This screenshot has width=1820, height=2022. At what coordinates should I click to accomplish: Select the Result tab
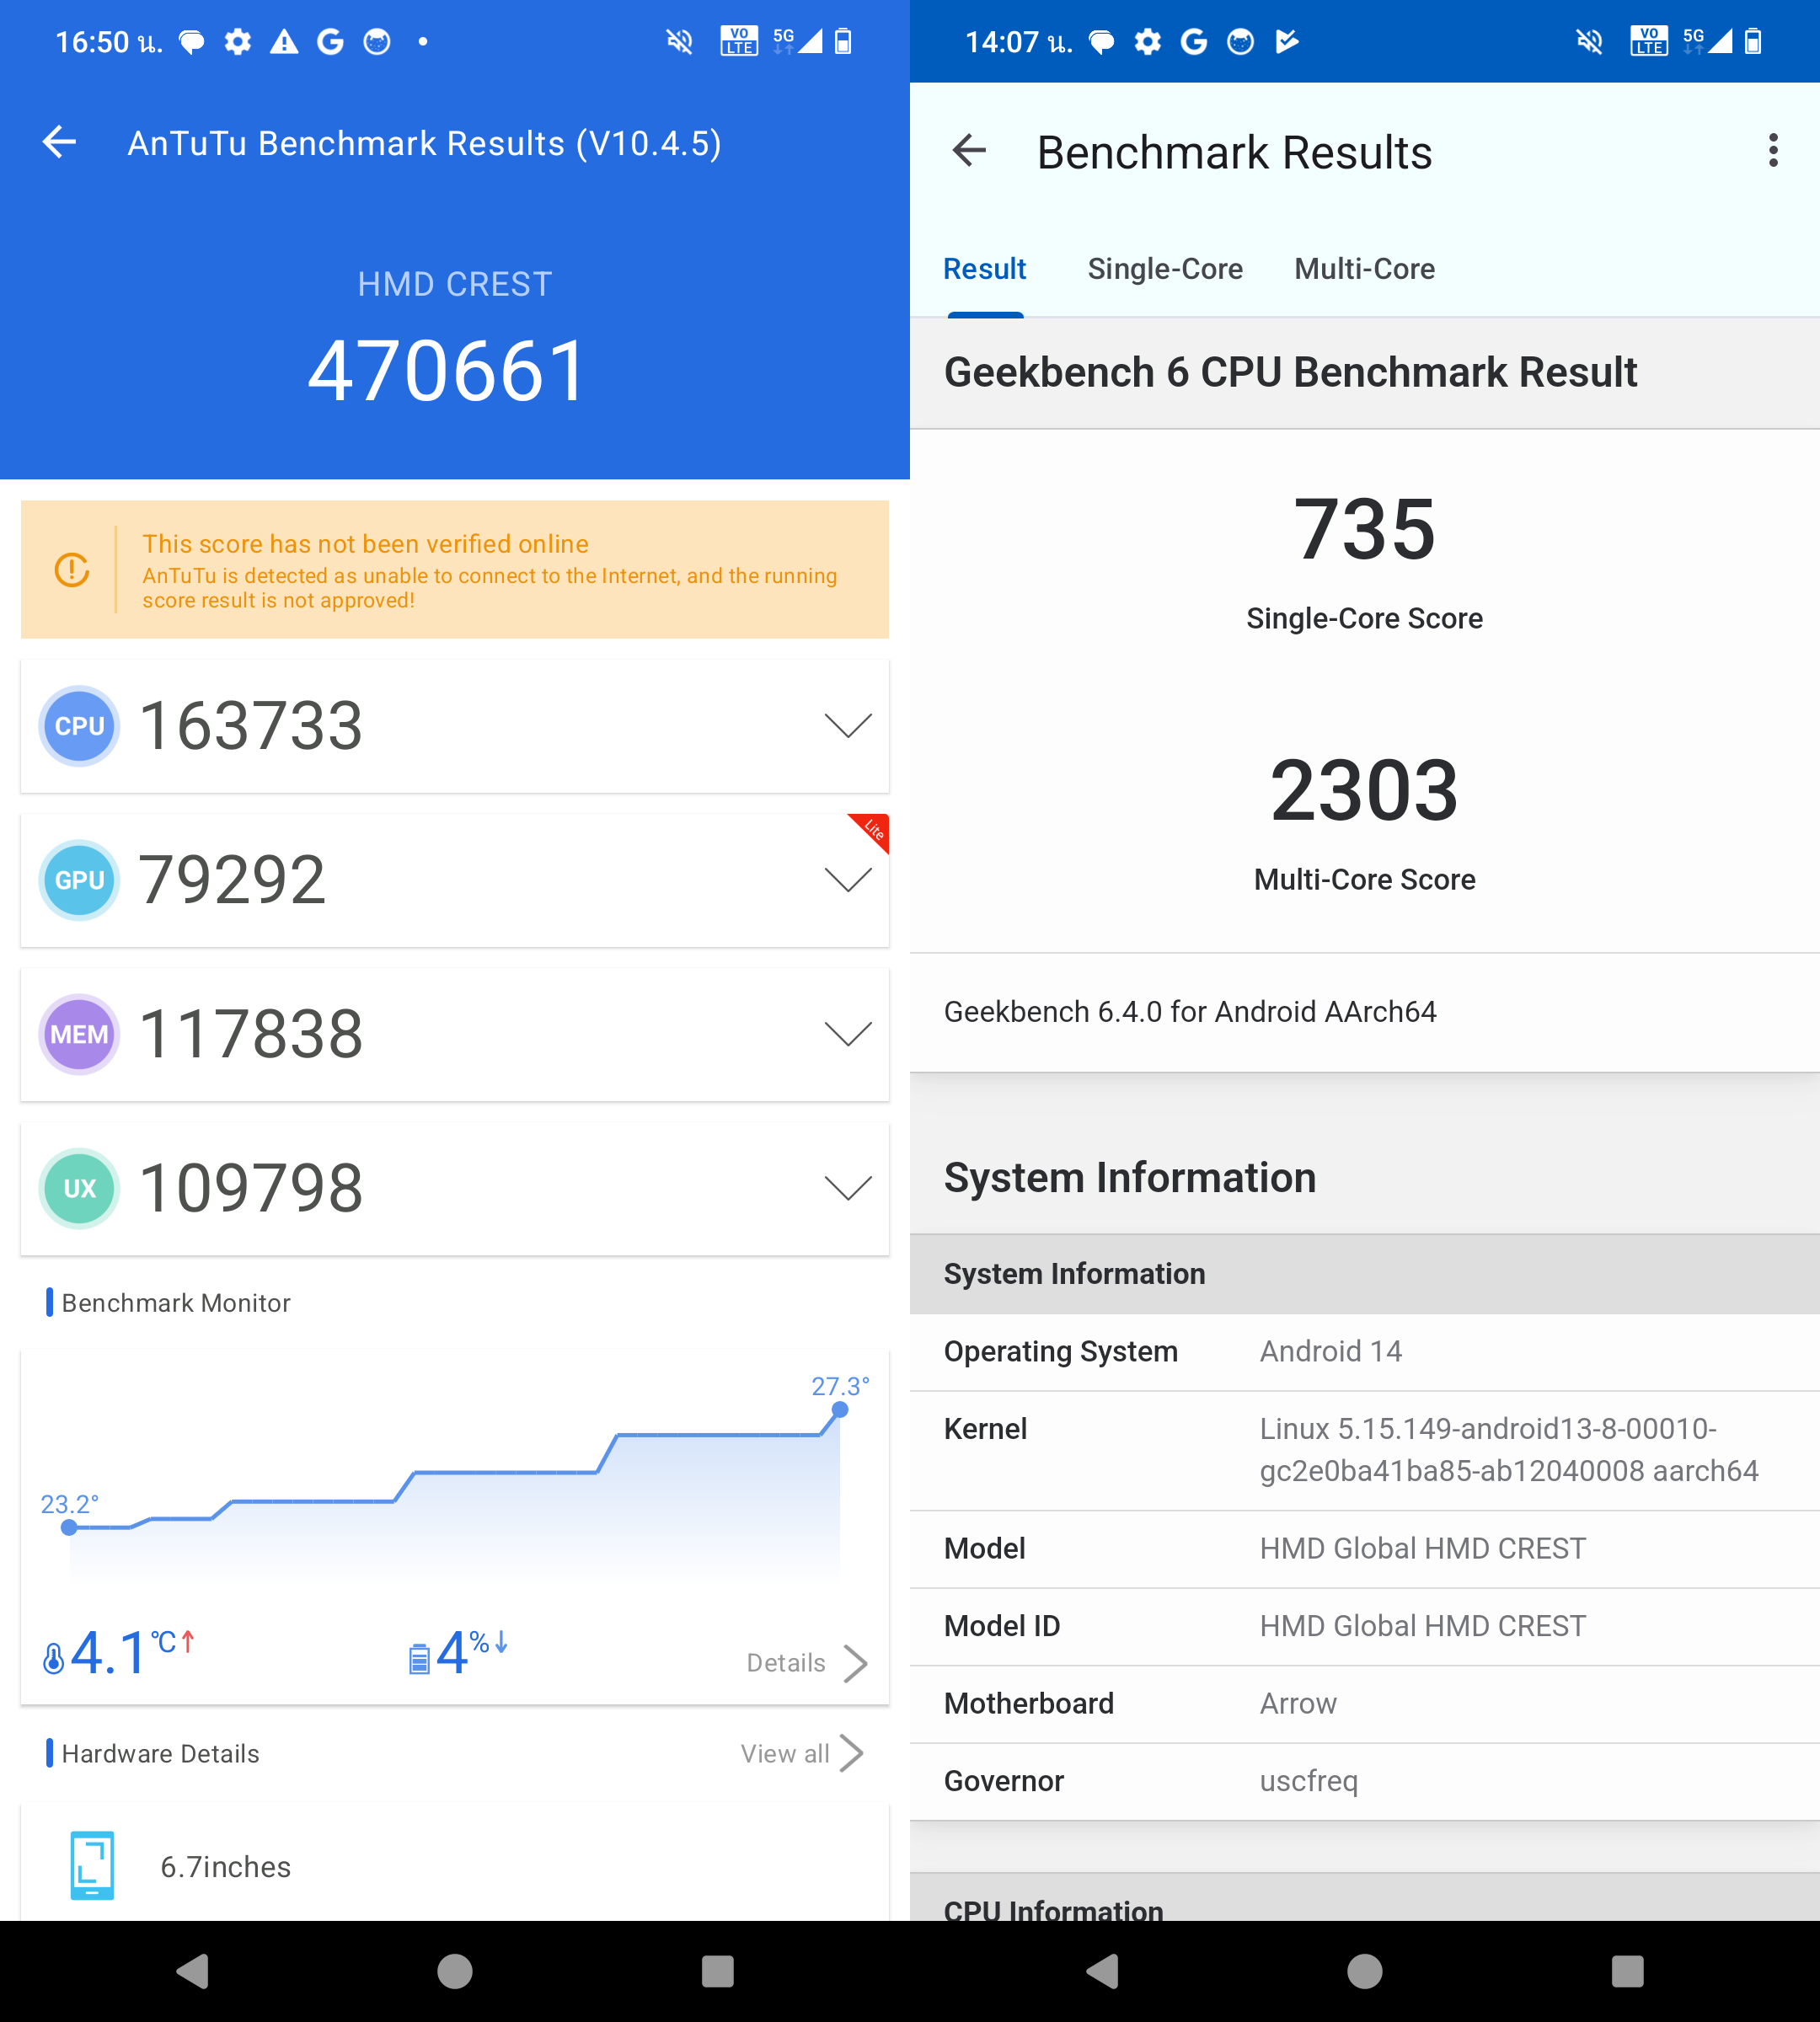[x=984, y=269]
